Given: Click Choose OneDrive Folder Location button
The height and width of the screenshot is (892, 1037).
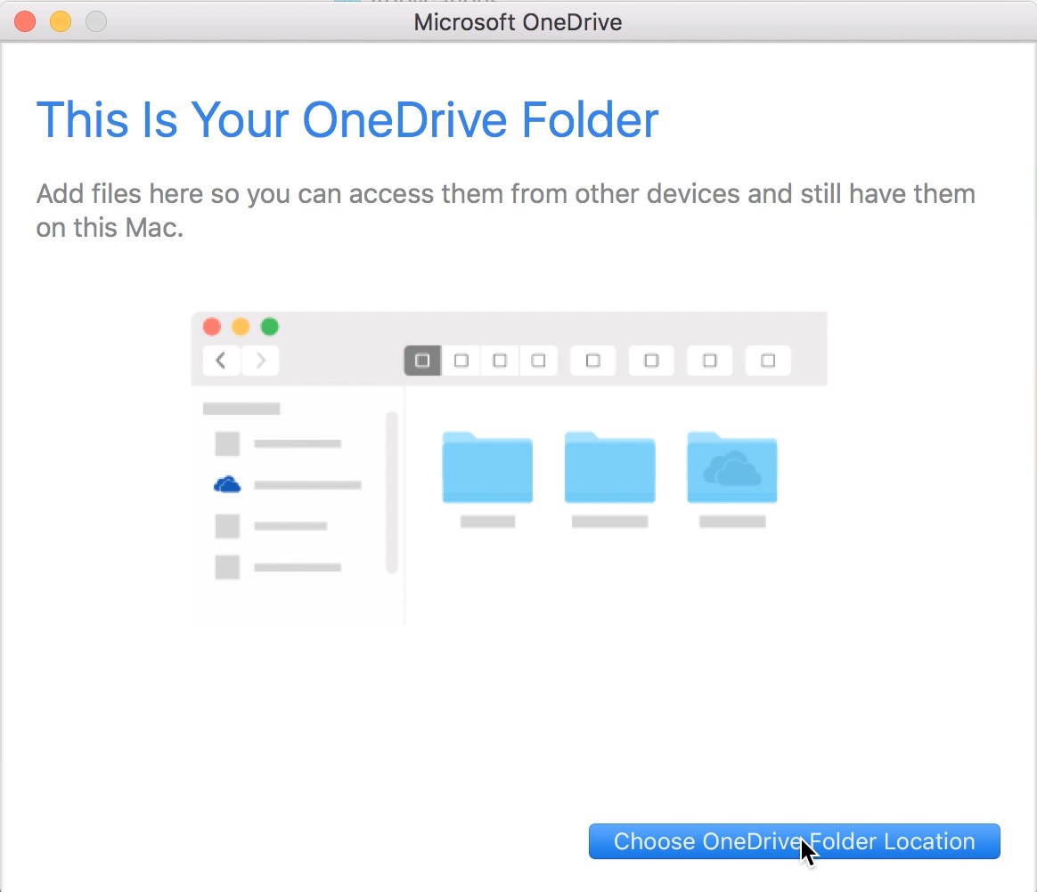Looking at the screenshot, I should 795,841.
